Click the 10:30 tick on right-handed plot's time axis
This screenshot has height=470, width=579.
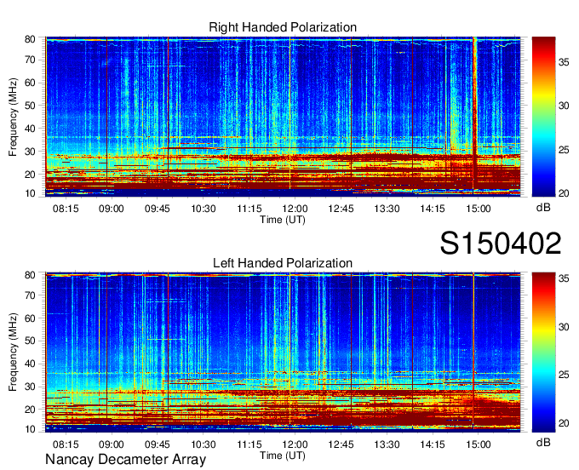[204, 209]
